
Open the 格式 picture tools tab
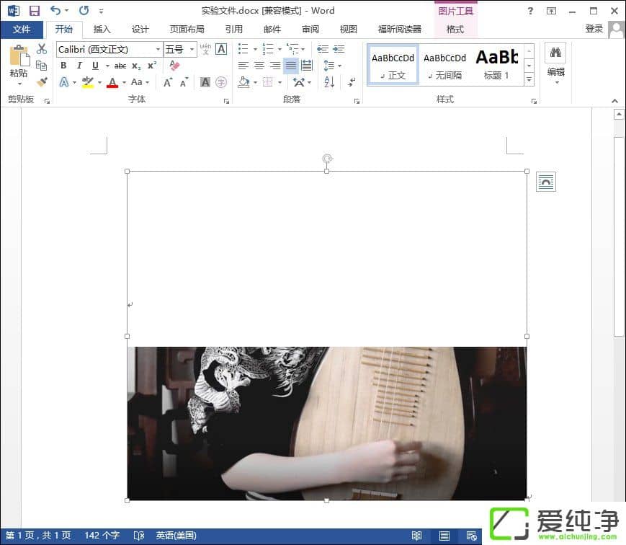(x=455, y=30)
